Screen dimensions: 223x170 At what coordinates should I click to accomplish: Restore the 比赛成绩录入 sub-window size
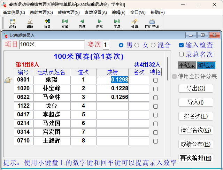[x=202, y=35]
